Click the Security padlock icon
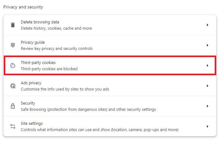 tap(13, 106)
